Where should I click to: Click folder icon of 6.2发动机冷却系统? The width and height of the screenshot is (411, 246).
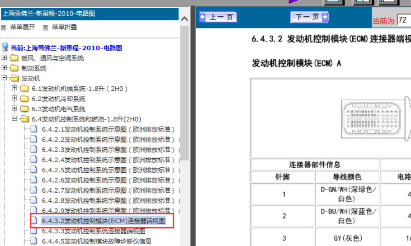24,99
